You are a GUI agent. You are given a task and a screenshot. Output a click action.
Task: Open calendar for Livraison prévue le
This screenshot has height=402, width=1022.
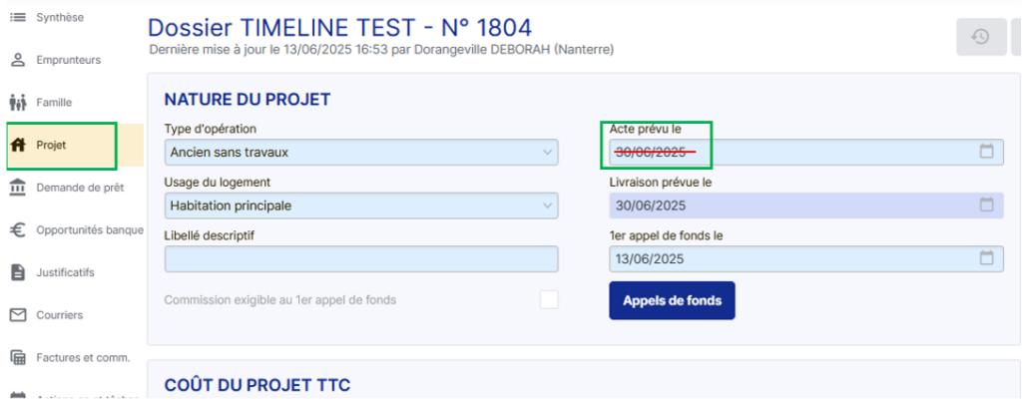click(x=986, y=205)
